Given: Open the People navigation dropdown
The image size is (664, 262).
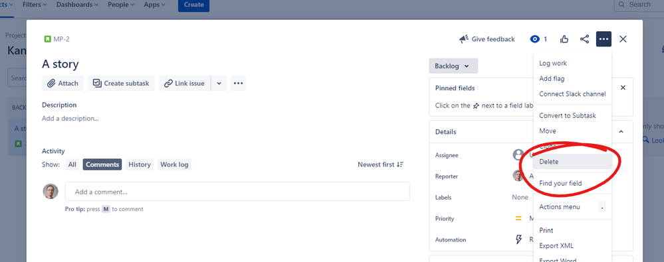Looking at the screenshot, I should pos(121,5).
